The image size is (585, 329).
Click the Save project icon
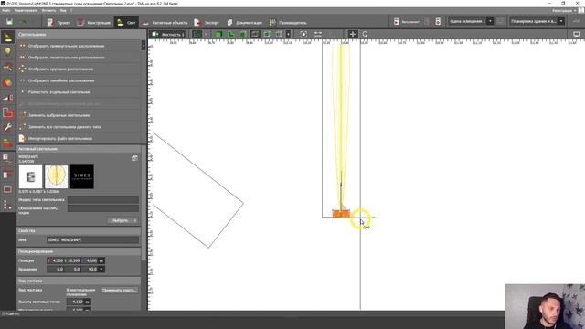[x=9, y=22]
